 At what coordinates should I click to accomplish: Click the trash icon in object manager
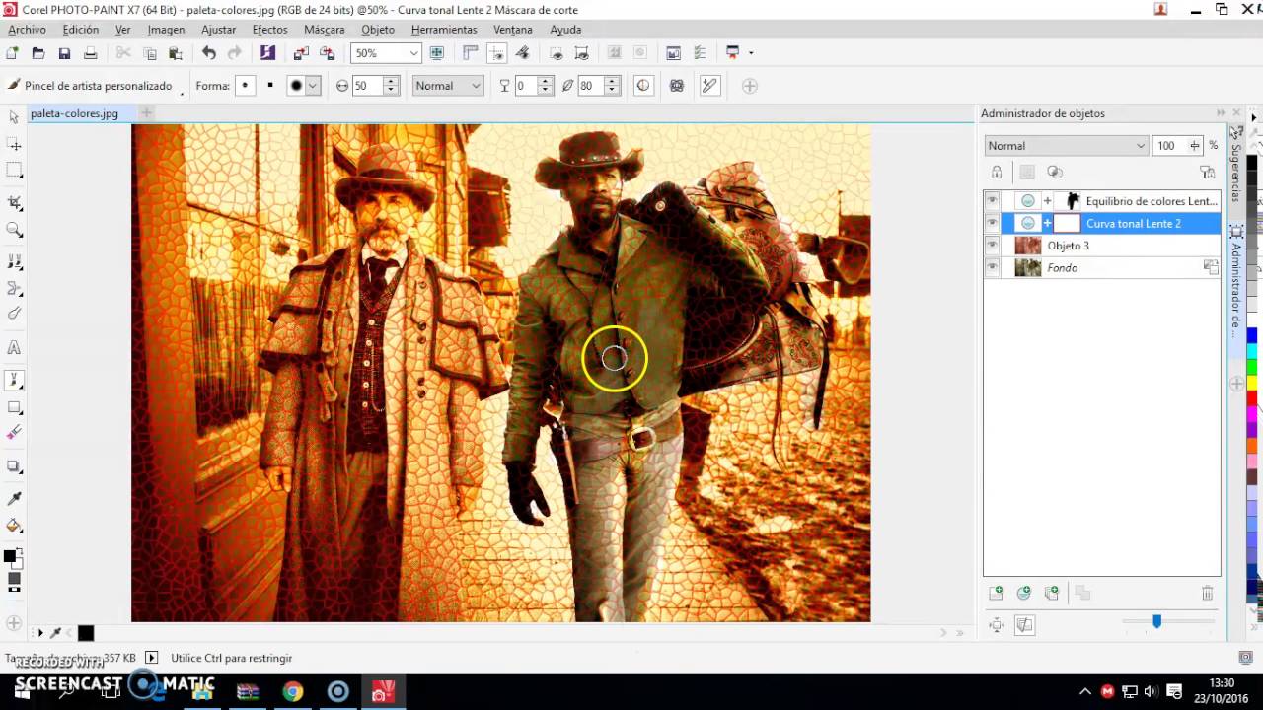pos(1207,593)
